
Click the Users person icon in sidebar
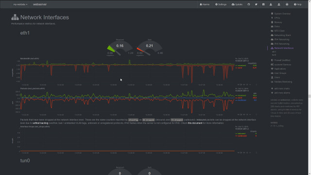pos(272,77)
